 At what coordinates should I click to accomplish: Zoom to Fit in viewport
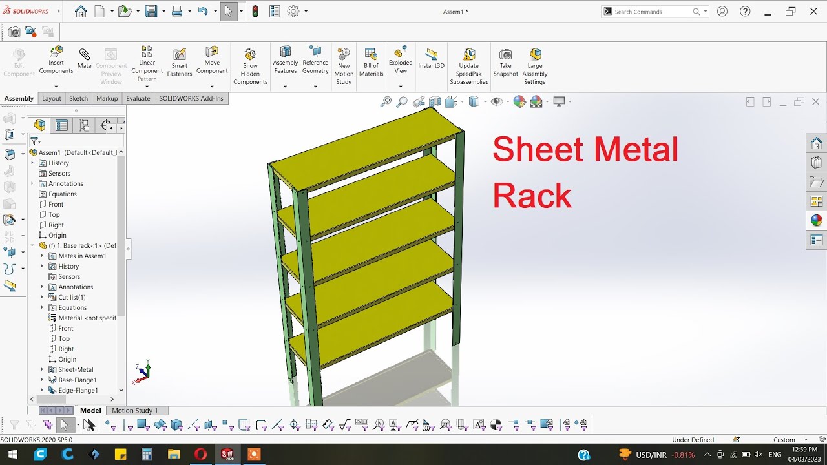pos(386,101)
